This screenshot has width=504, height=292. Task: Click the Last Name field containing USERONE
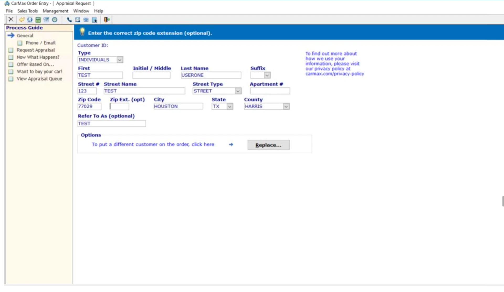click(x=211, y=75)
